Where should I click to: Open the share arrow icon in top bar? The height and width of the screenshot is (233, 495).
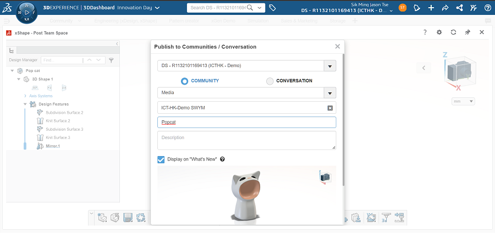coord(445,8)
